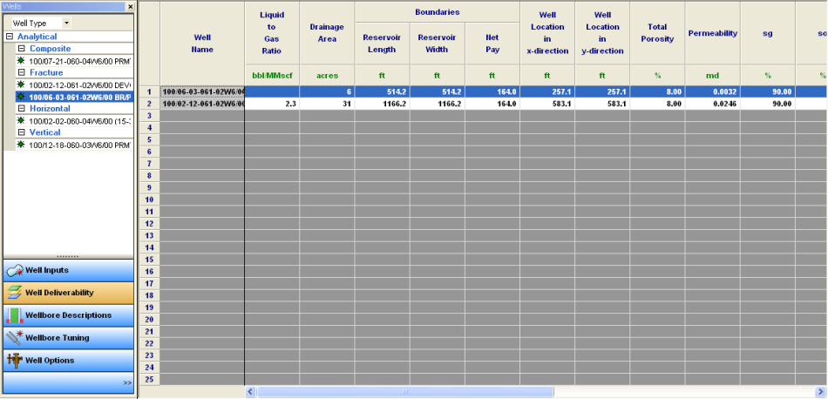828x399 pixels.
Task: Collapse the Fracture tree group
Action: tap(21, 73)
